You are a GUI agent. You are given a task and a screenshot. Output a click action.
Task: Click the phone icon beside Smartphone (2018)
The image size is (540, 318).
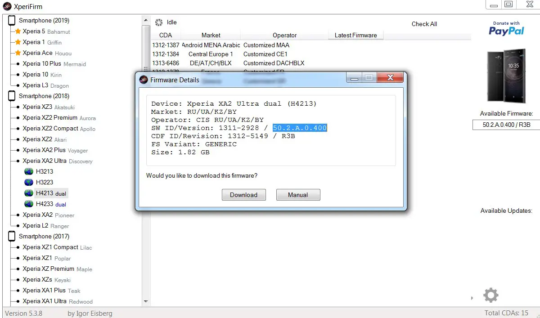12,96
